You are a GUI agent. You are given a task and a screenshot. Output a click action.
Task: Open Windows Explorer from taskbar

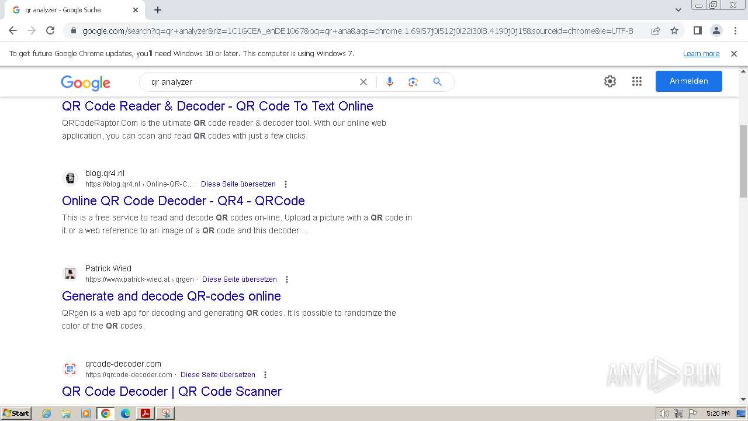pyautogui.click(x=66, y=413)
